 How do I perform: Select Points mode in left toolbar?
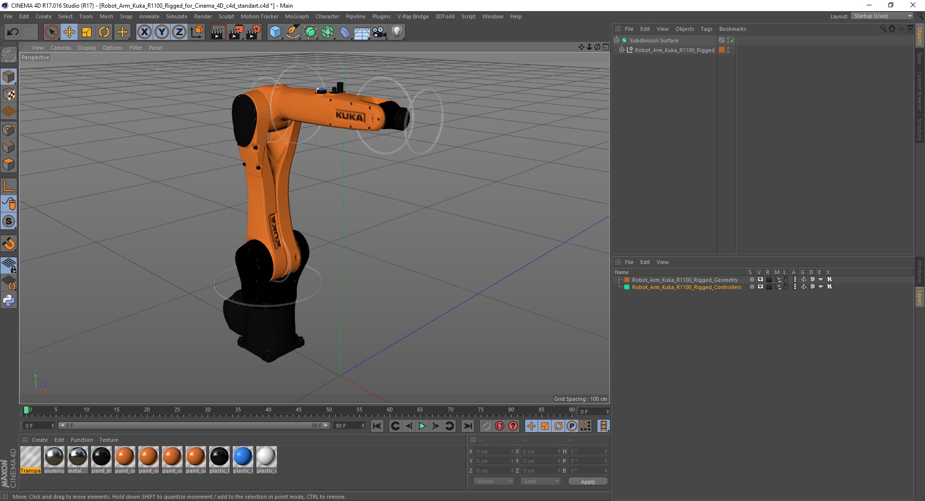(x=9, y=129)
